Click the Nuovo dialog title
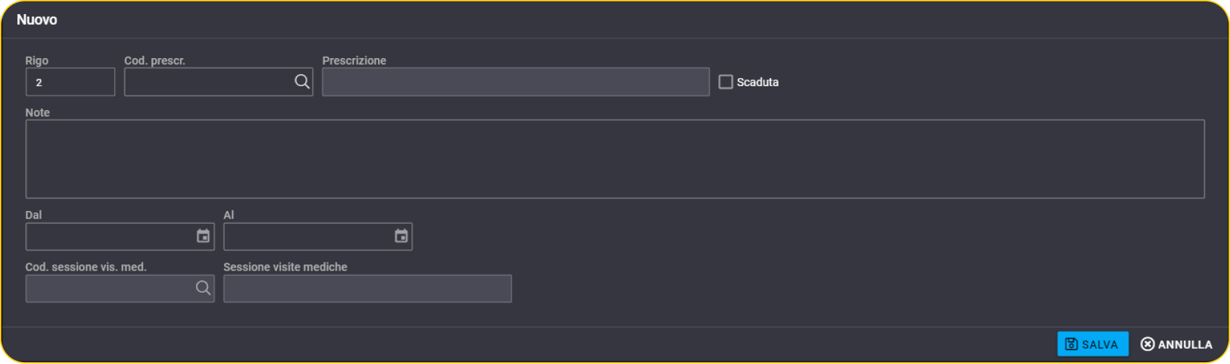This screenshot has height=364, width=1230. point(37,20)
